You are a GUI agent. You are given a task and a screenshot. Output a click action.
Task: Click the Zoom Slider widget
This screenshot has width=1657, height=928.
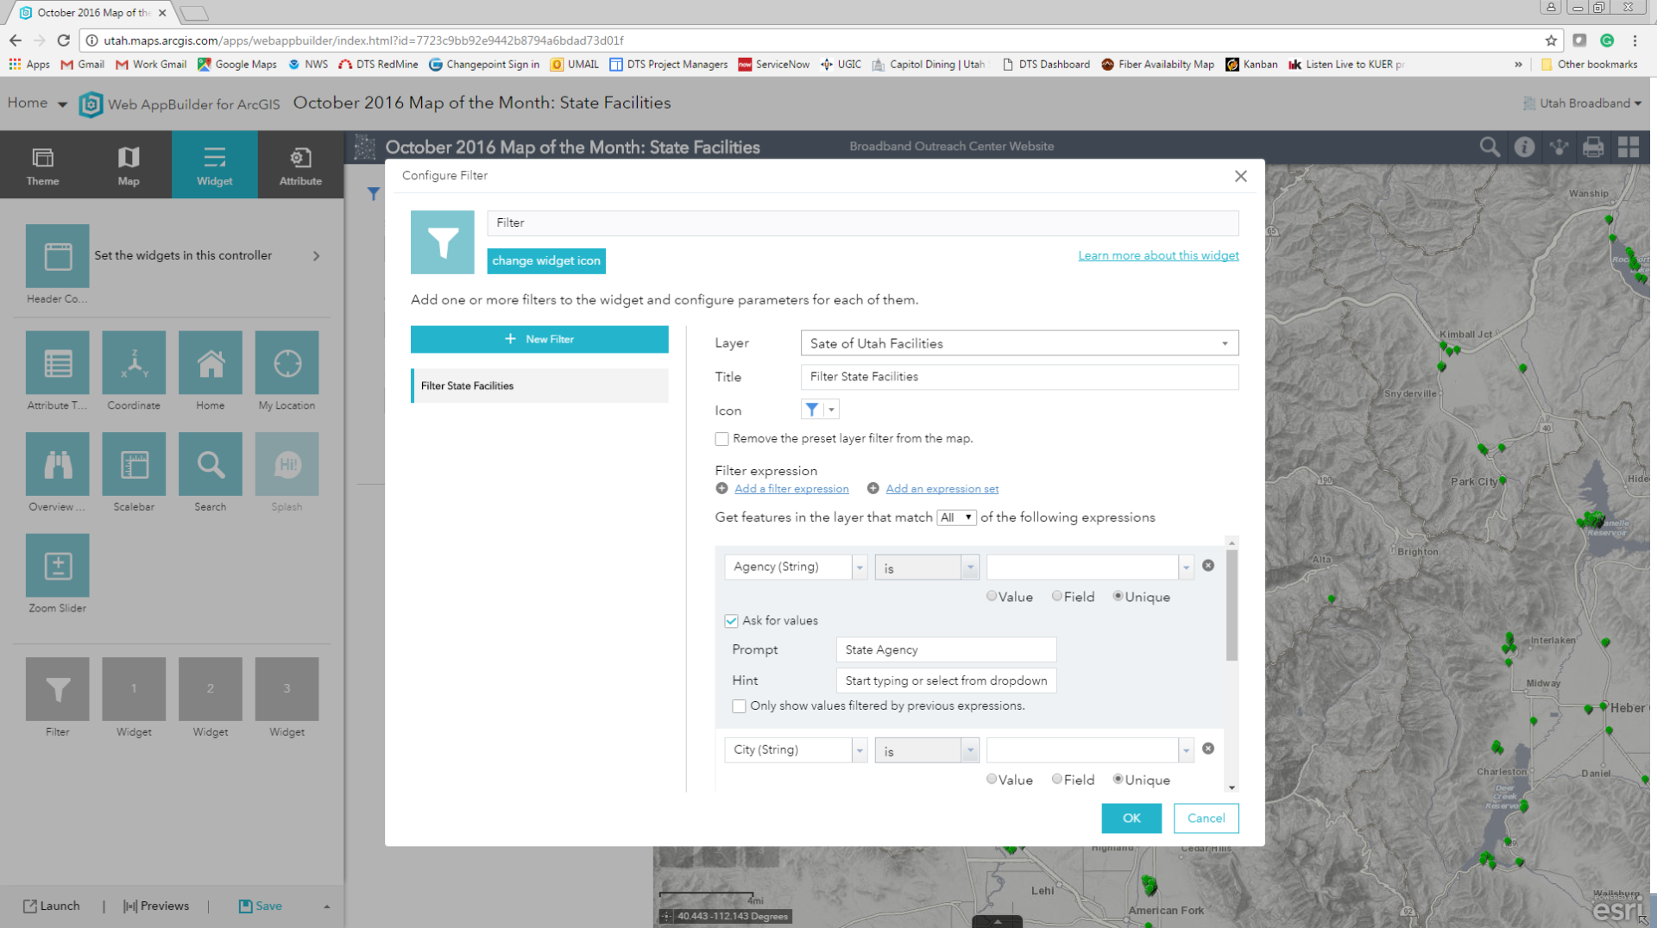tap(58, 566)
